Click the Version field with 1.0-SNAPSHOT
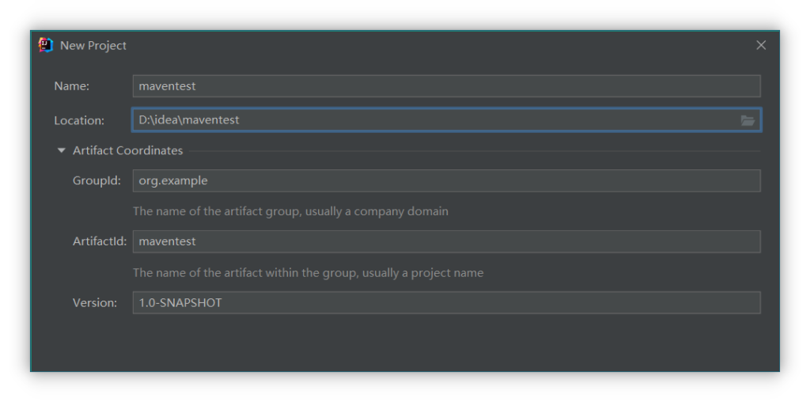The image size is (810, 402). pos(446,303)
